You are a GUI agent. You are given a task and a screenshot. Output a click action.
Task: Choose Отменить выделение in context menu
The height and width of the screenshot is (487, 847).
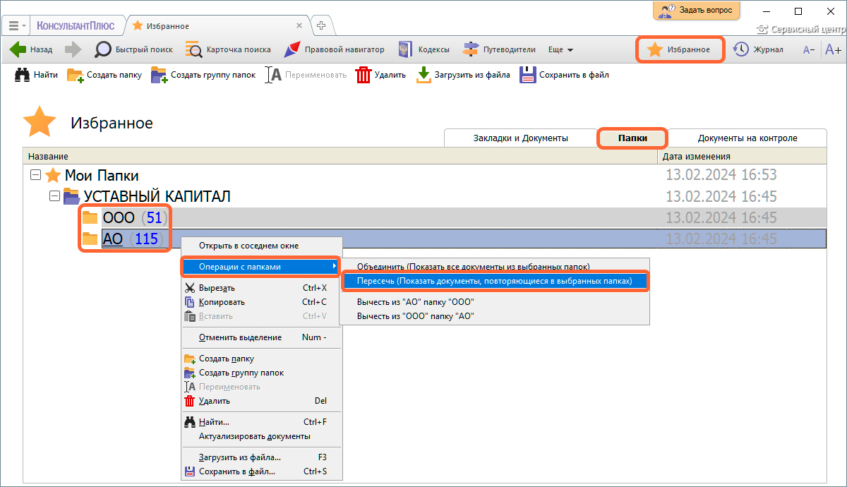coord(261,337)
